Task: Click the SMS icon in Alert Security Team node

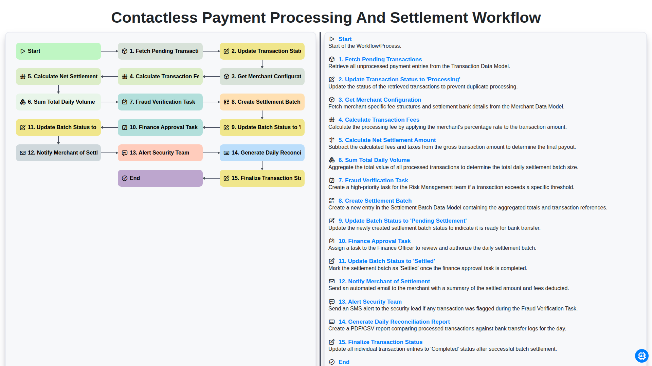Action: [125, 153]
